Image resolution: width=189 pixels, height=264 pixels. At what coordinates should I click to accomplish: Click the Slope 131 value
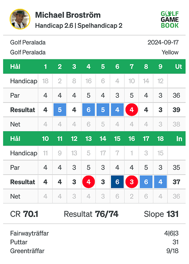(161, 214)
